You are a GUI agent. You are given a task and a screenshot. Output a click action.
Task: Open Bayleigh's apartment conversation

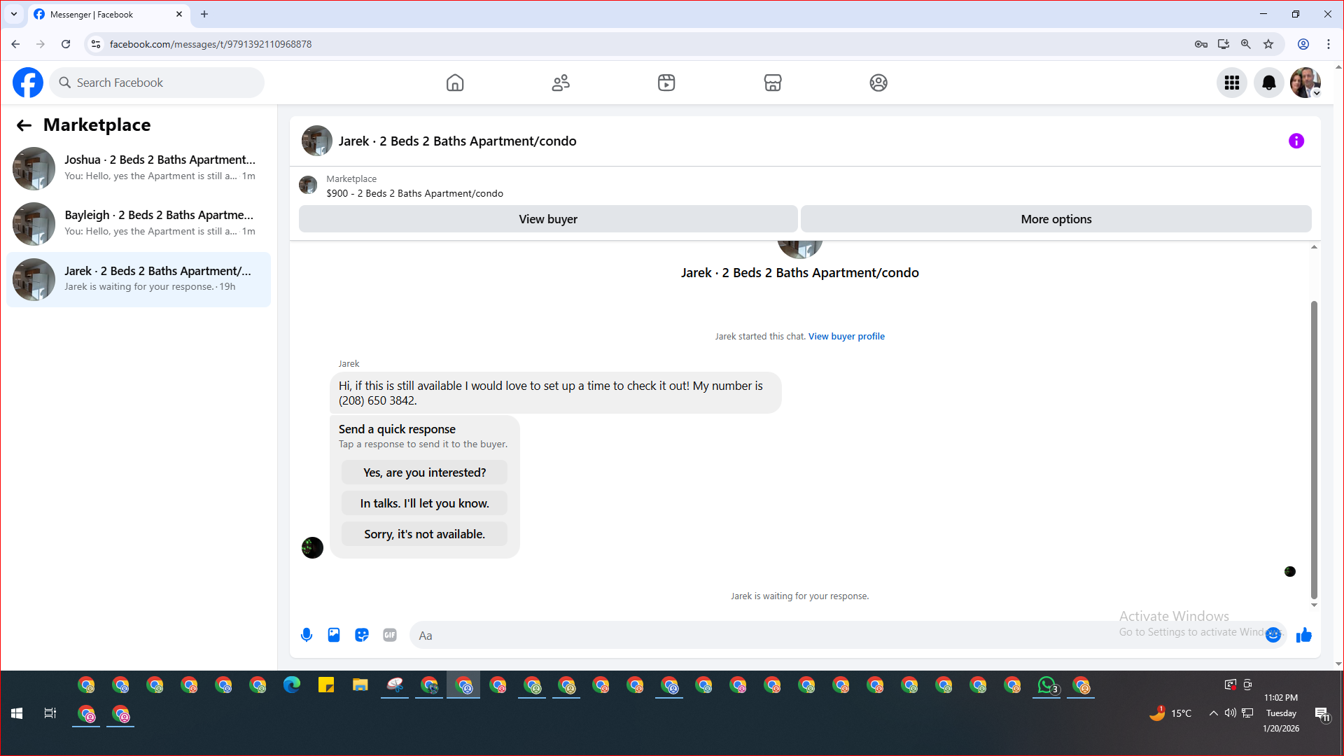(x=139, y=223)
